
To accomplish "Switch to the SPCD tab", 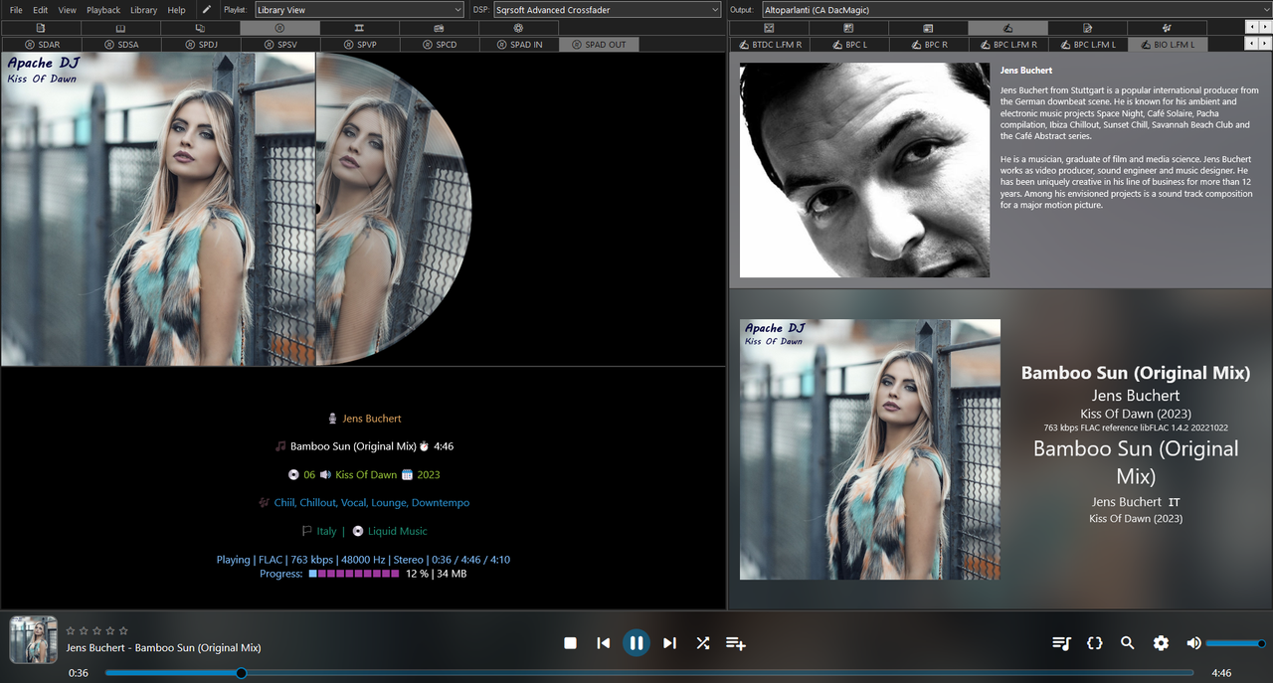I will [x=439, y=44].
